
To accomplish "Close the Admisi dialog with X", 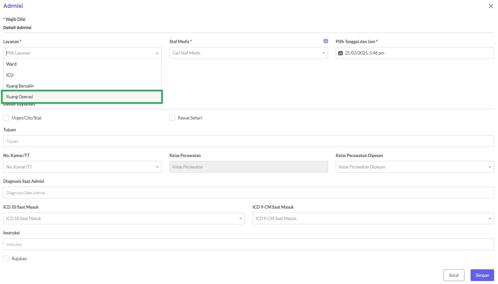I will click(x=490, y=6).
